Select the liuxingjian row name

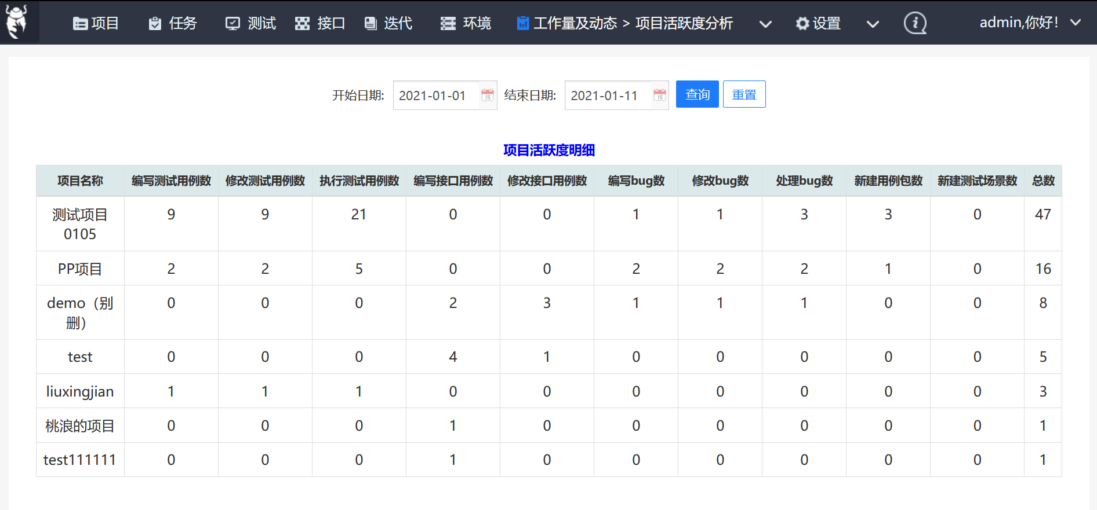point(80,391)
